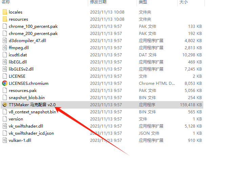This screenshot has height=170, width=247.
Task: Click the 910 KB size value
Action: [x=195, y=140]
